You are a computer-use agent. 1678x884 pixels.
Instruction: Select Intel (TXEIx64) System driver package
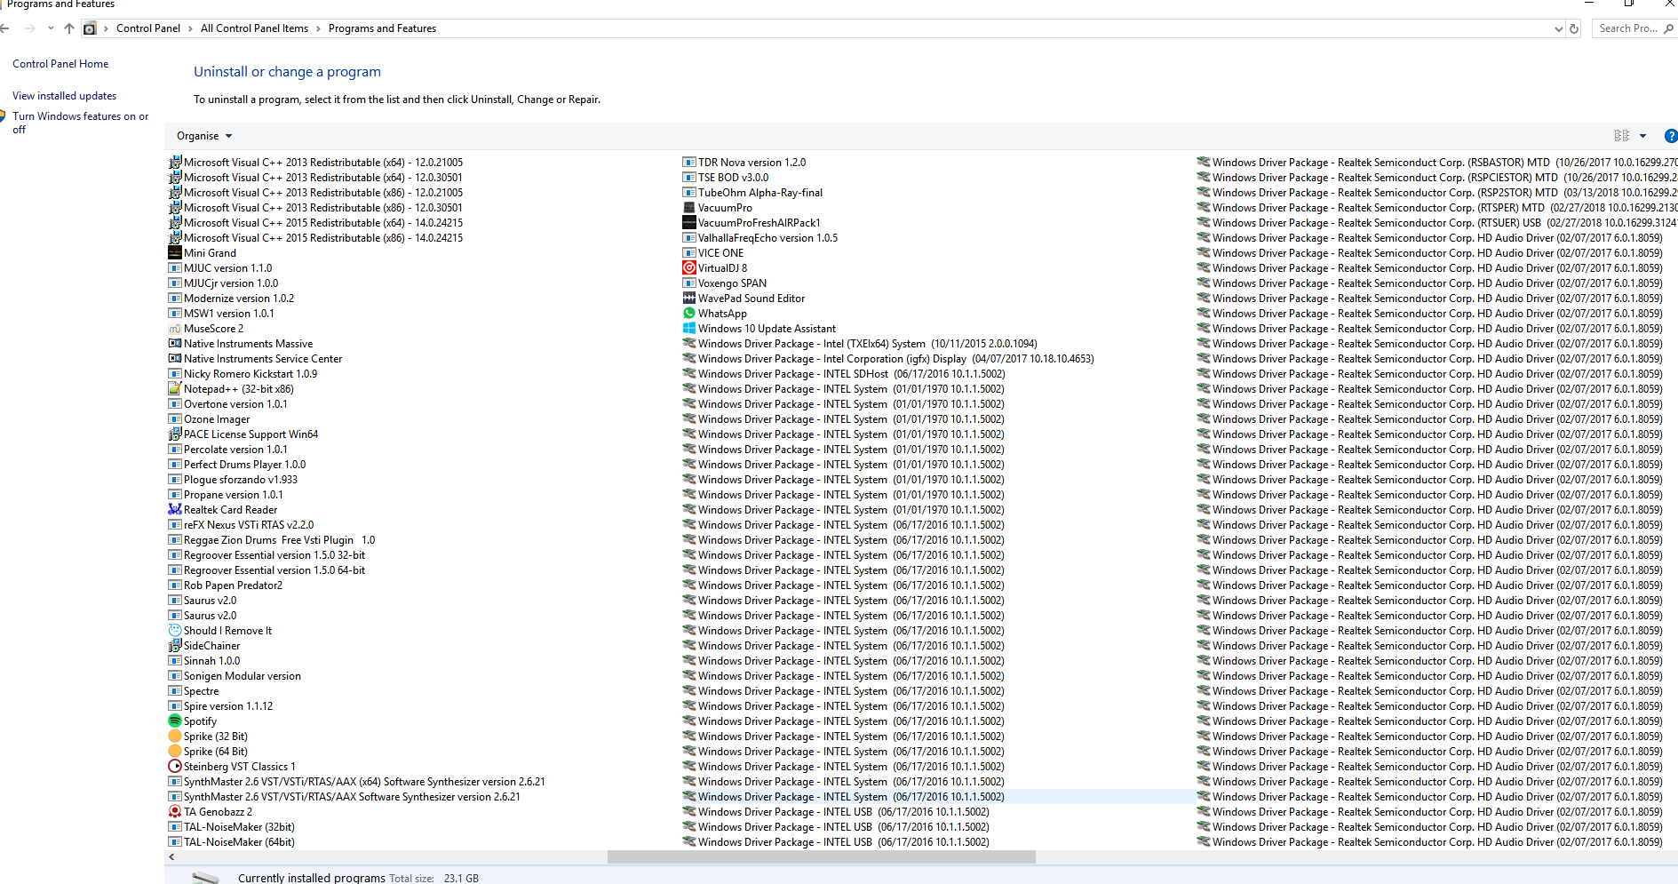(x=867, y=343)
